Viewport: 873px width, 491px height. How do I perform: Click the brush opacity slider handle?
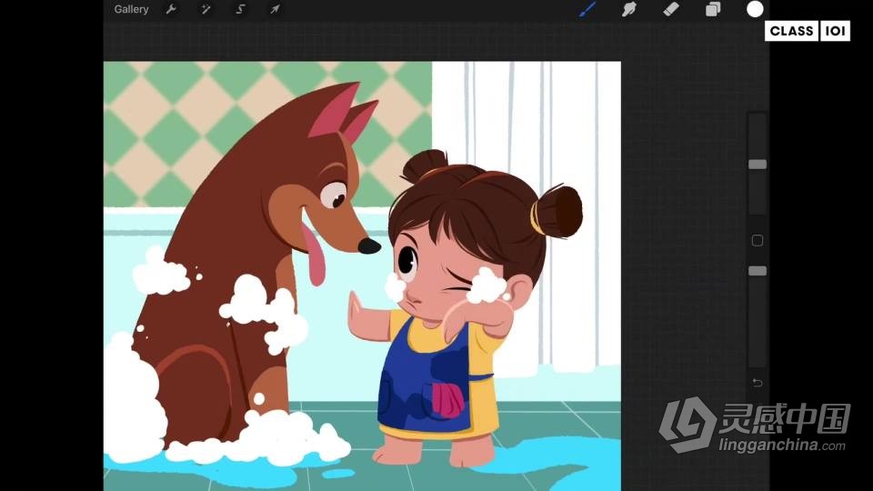758,271
